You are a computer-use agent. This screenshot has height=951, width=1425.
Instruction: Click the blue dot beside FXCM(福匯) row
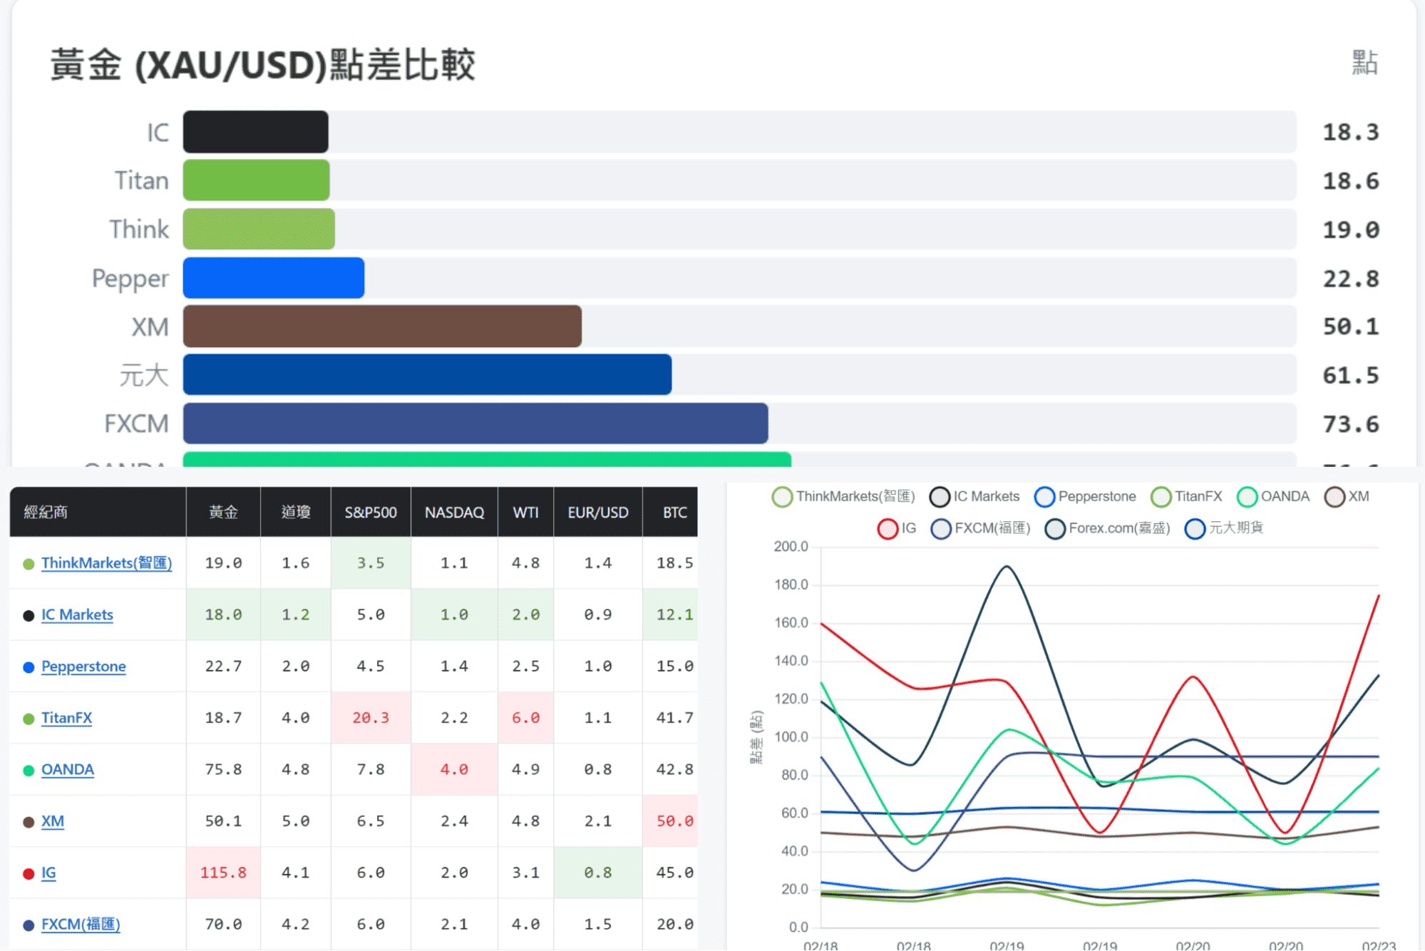28,924
